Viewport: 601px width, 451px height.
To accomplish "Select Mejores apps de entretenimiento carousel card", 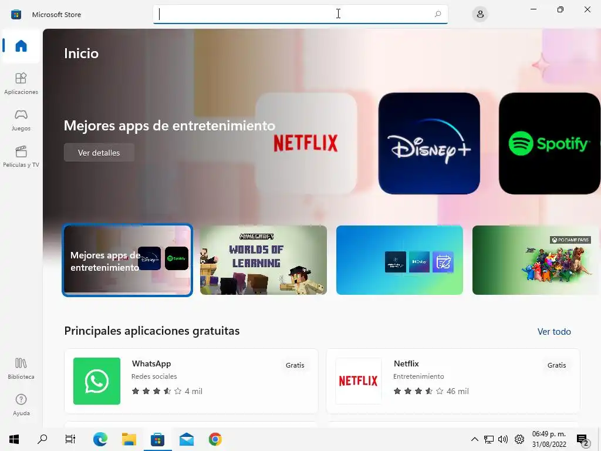I will 127,260.
